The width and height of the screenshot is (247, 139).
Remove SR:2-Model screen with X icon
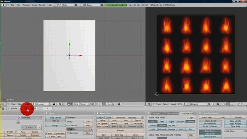[x=76, y=5]
